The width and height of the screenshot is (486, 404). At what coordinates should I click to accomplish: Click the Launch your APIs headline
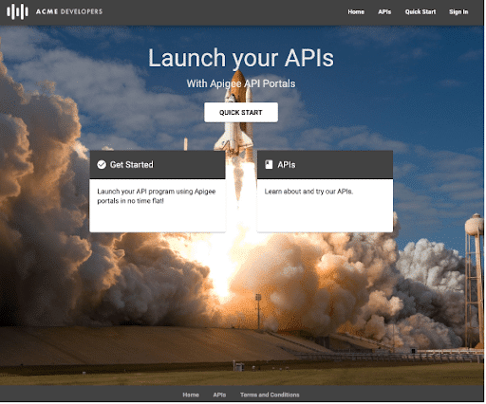(241, 58)
